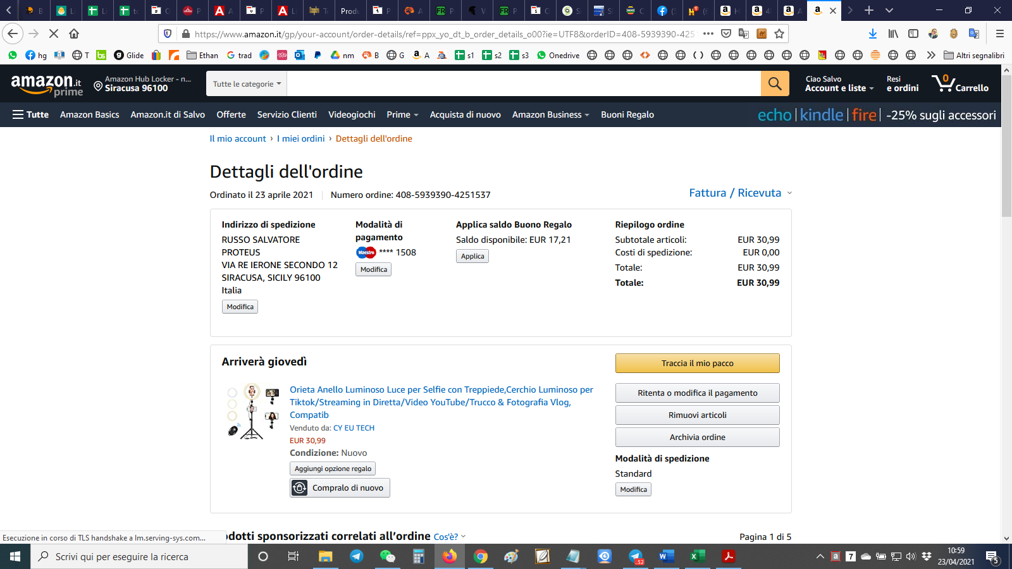
Task: Select the Offerte navigation item
Action: point(231,114)
